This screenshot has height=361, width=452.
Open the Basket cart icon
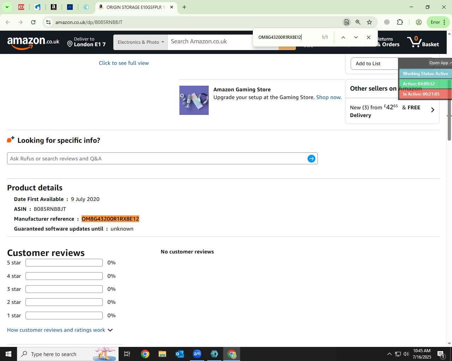(x=423, y=42)
